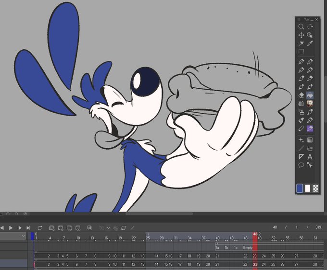Select the highlighted blue timeline track label
327x270 pixels.
13,263
